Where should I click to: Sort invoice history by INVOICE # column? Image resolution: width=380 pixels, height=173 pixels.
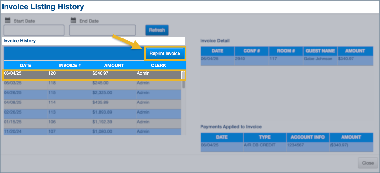coord(70,65)
